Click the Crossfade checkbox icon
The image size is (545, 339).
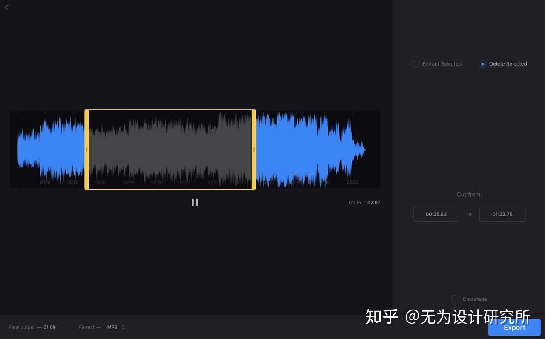click(455, 299)
